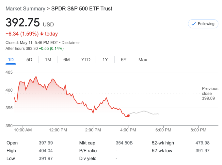Image resolution: width=222 pixels, height=165 pixels.
Task: Click the Mkt cap value 354.50B
Action: (x=124, y=143)
